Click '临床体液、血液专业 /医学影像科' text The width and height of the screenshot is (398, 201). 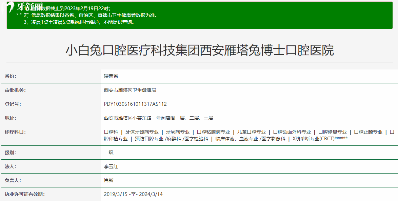point(250,139)
